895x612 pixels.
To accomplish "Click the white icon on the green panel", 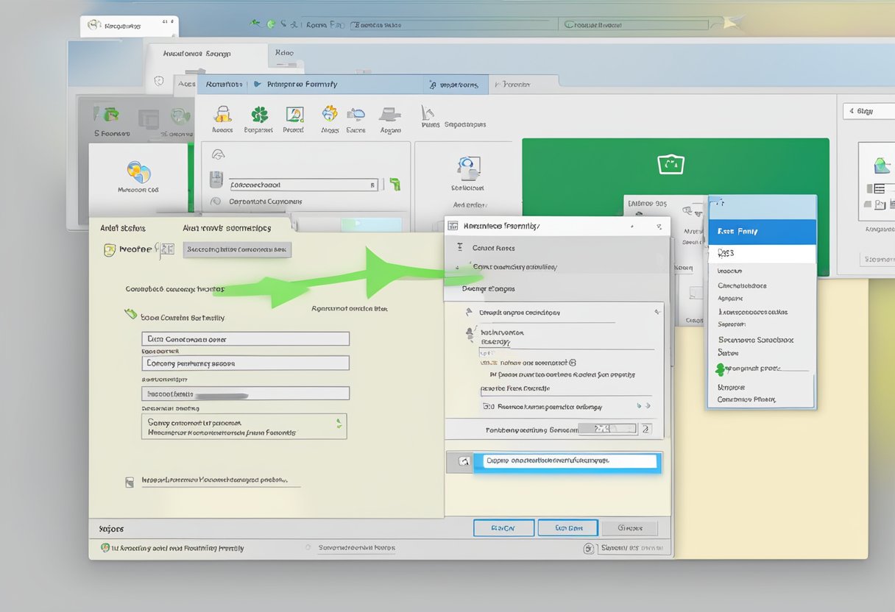I will coord(671,164).
